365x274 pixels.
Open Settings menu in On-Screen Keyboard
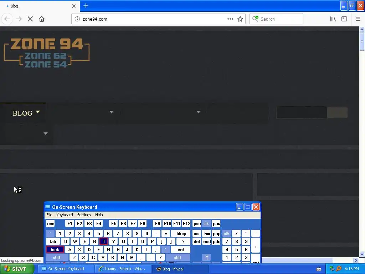84,215
